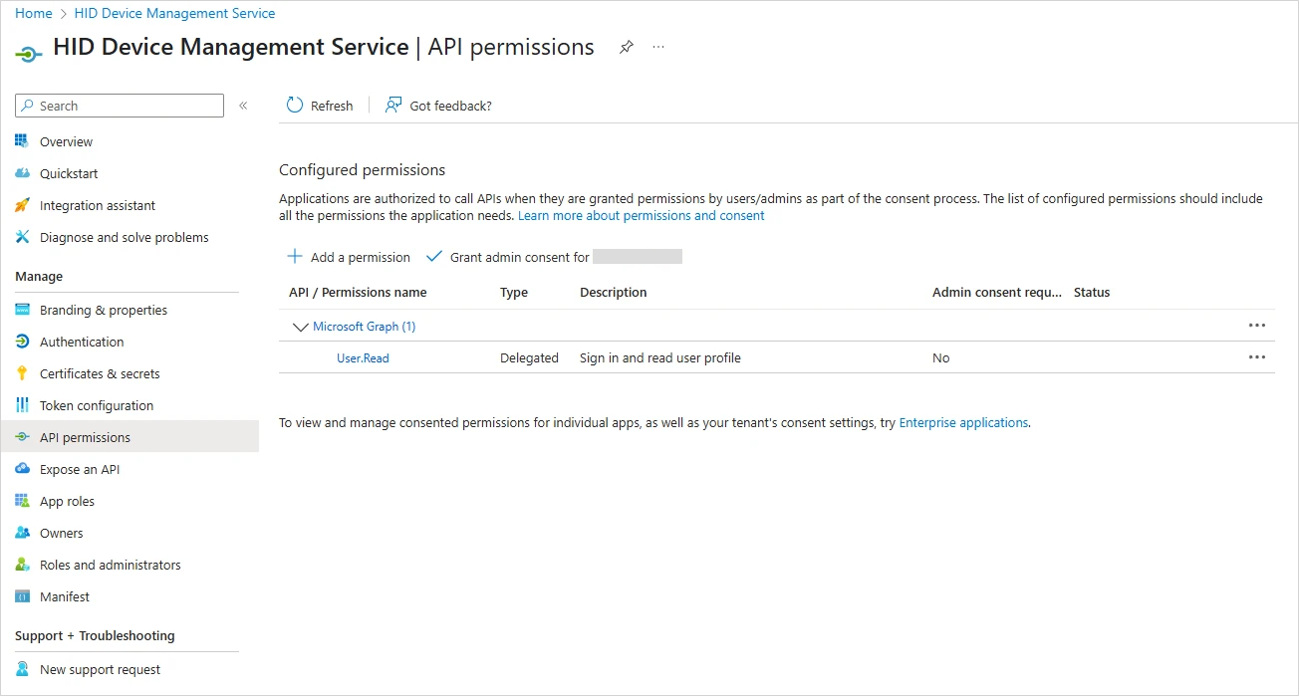Screen dimensions: 1299x696
Task: Click the Integration assistant rocket icon
Action: tap(22, 205)
